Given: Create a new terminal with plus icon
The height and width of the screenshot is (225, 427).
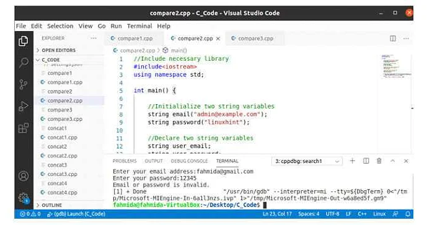Looking at the screenshot, I should pos(353,161).
